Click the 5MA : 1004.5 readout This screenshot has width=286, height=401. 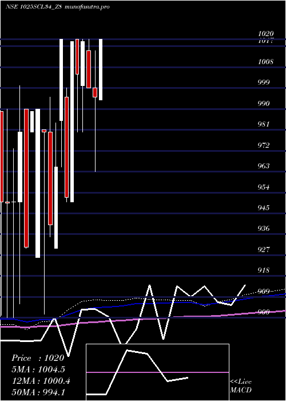pos(38,369)
